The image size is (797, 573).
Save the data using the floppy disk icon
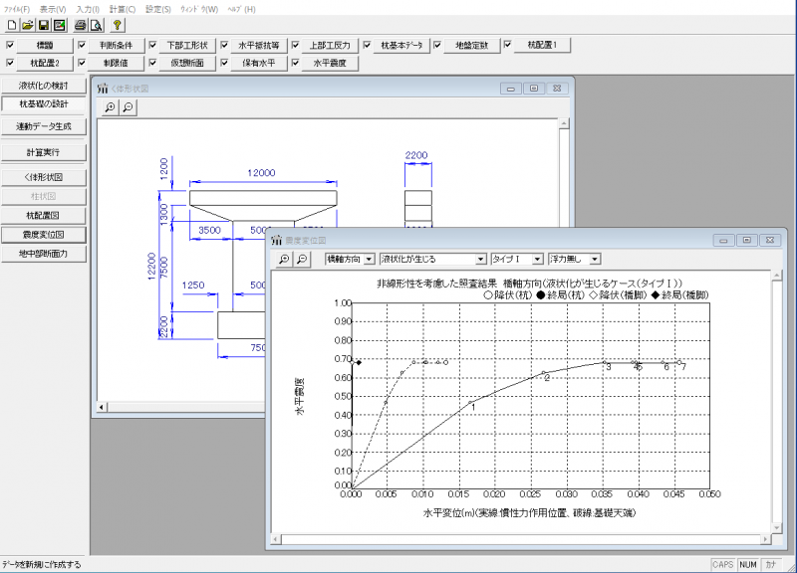pyautogui.click(x=44, y=25)
